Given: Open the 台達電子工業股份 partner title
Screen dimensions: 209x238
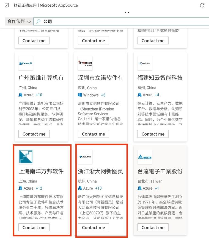Looking at the screenshot, I should [160, 171].
